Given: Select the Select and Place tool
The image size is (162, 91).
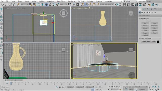Looking at the screenshot, I should 57,5.
